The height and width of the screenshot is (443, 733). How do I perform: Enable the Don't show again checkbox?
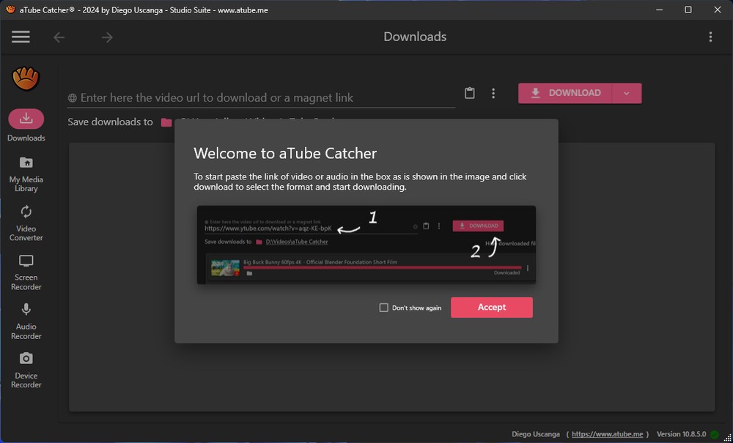coord(383,308)
